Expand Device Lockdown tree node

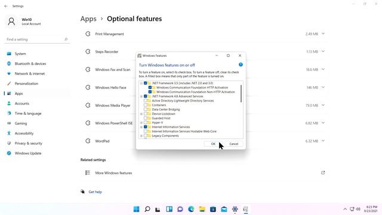[x=141, y=114]
